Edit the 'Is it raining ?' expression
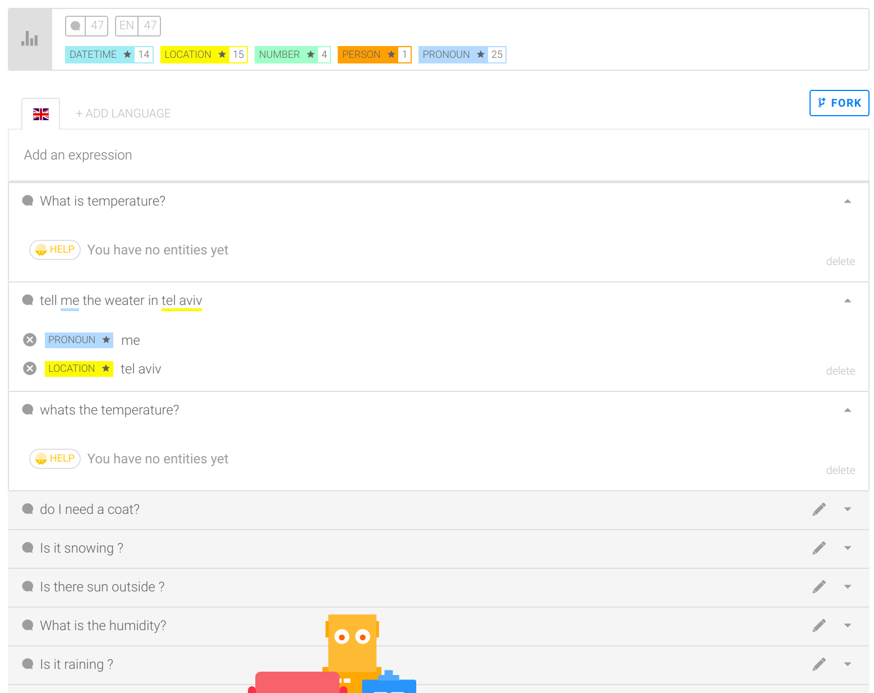Viewport: 874px width, 693px height. point(819,664)
